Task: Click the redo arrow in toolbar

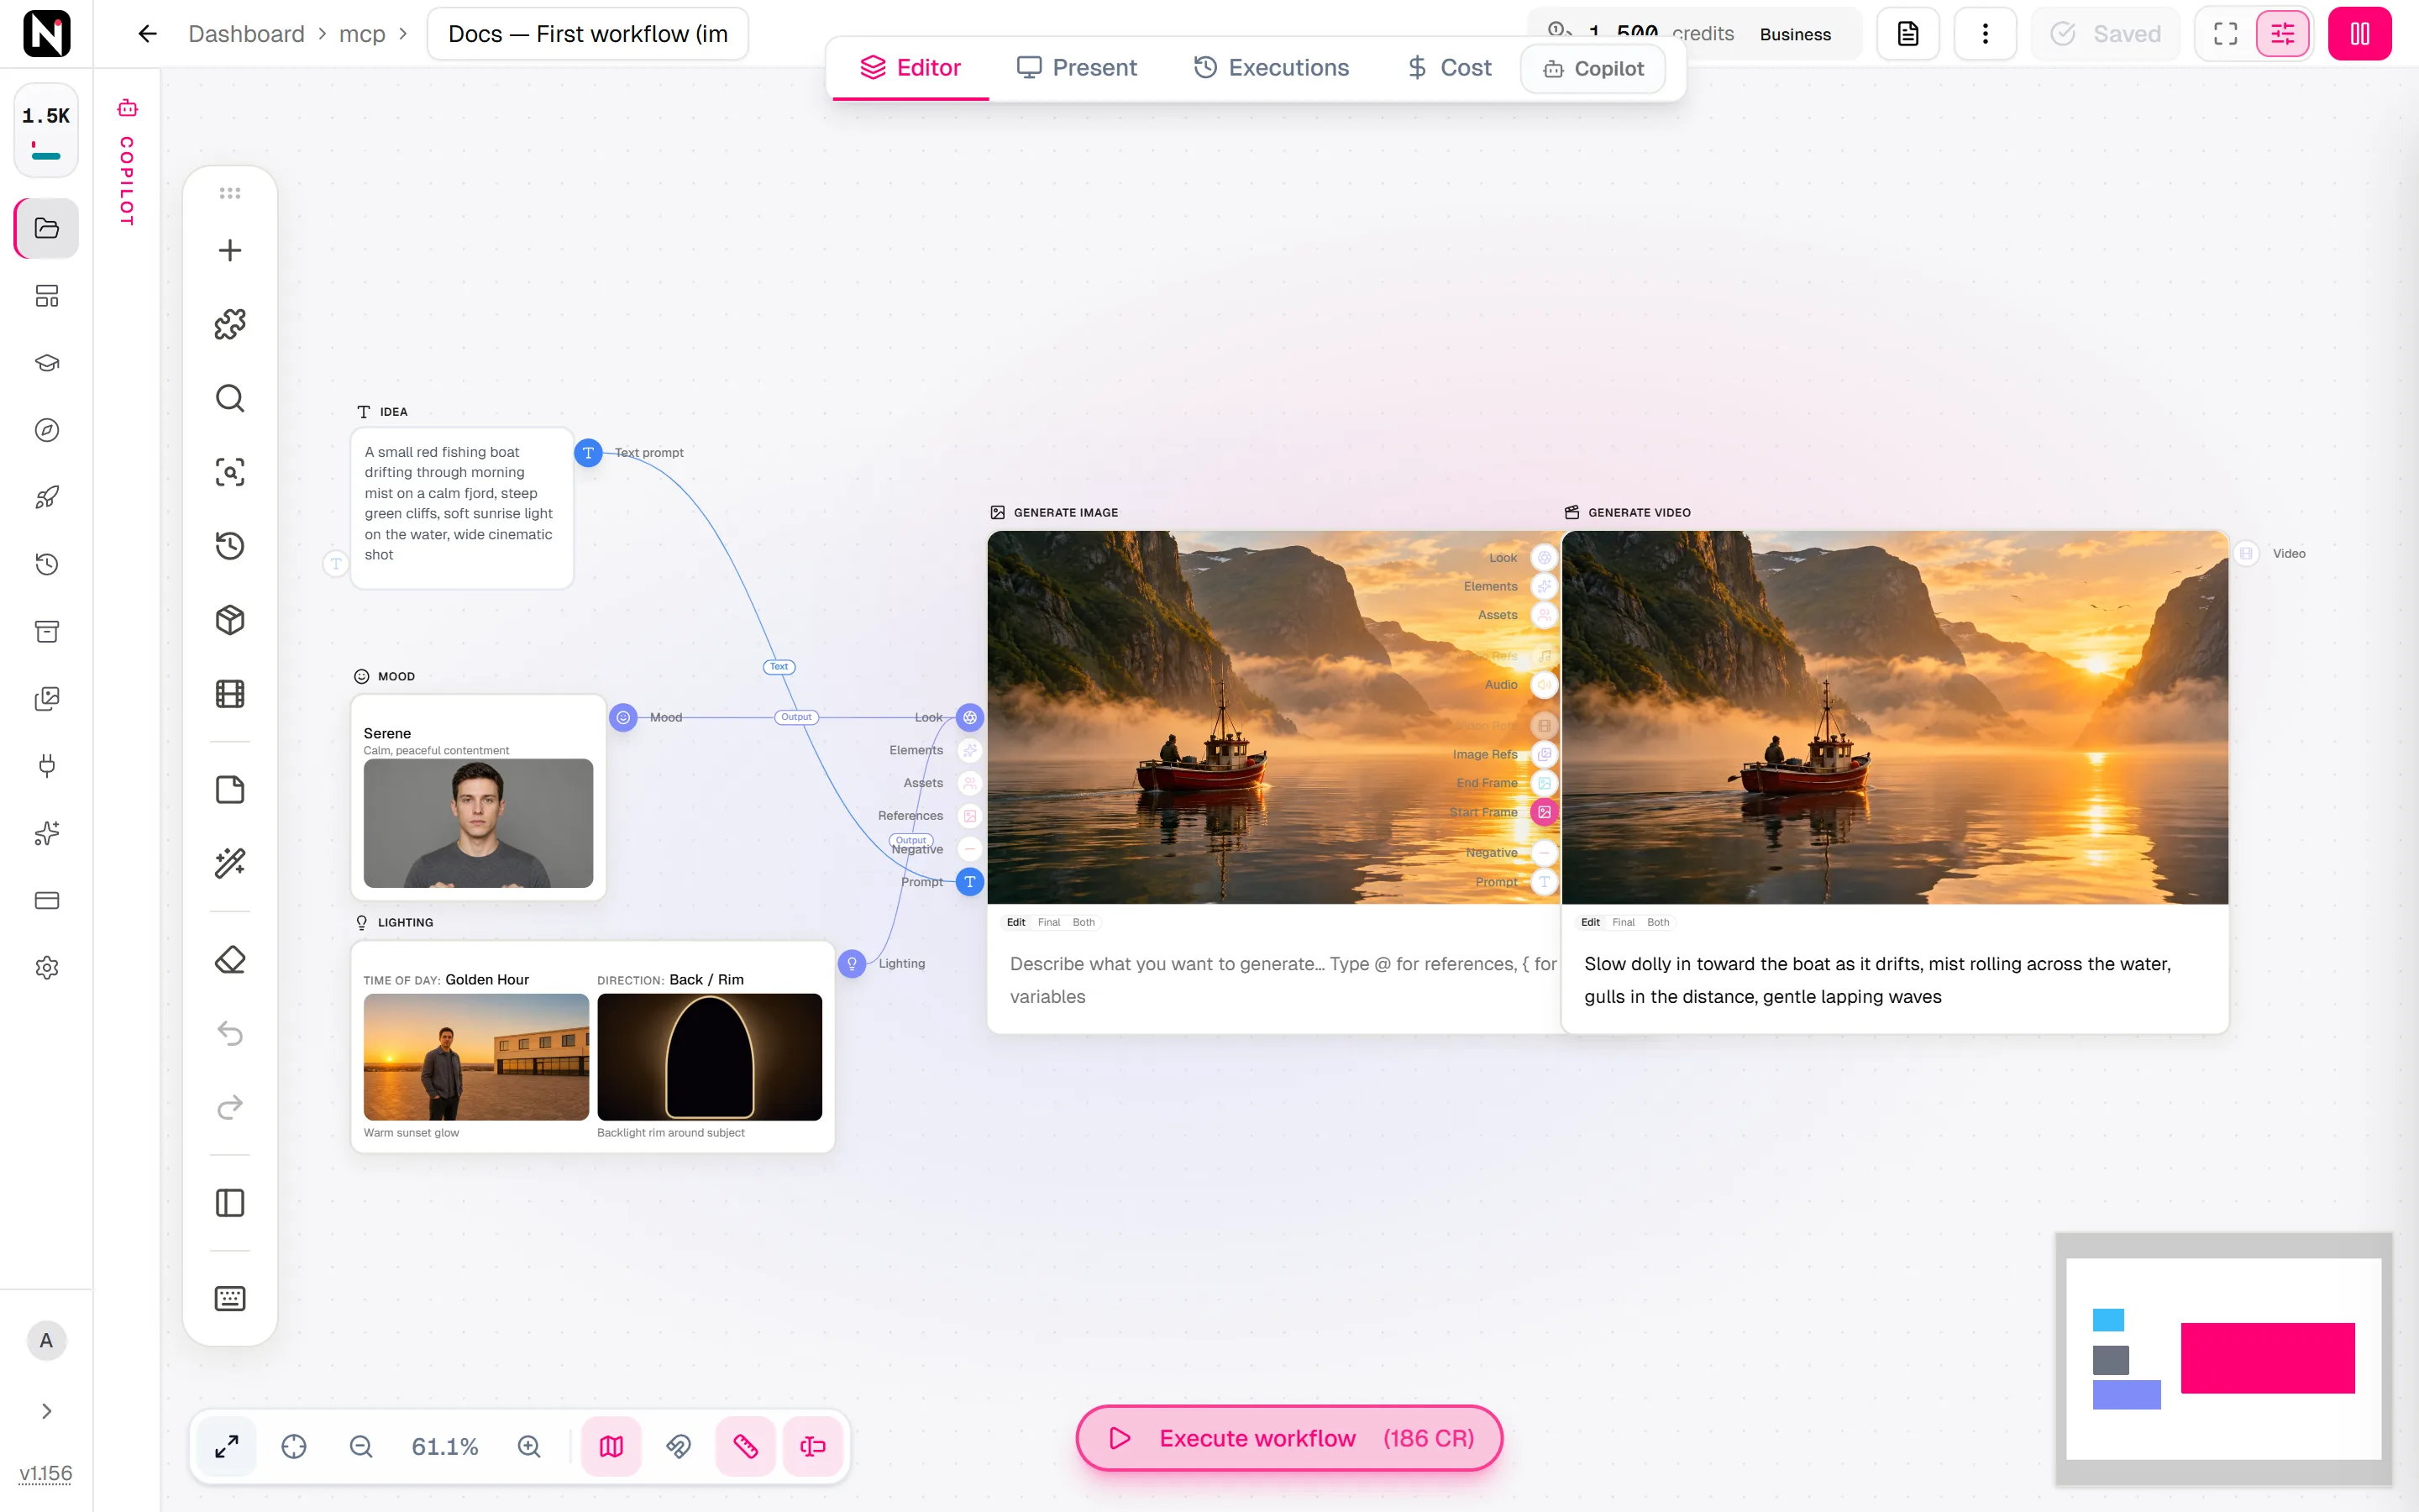Action: pos(230,1107)
